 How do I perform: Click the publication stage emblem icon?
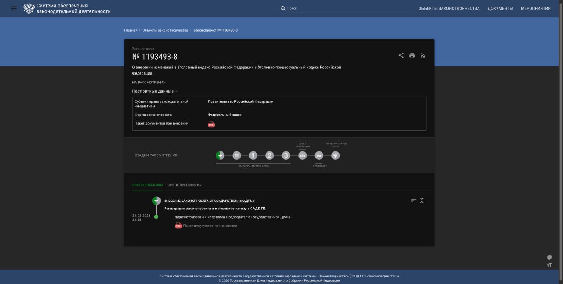pos(335,155)
